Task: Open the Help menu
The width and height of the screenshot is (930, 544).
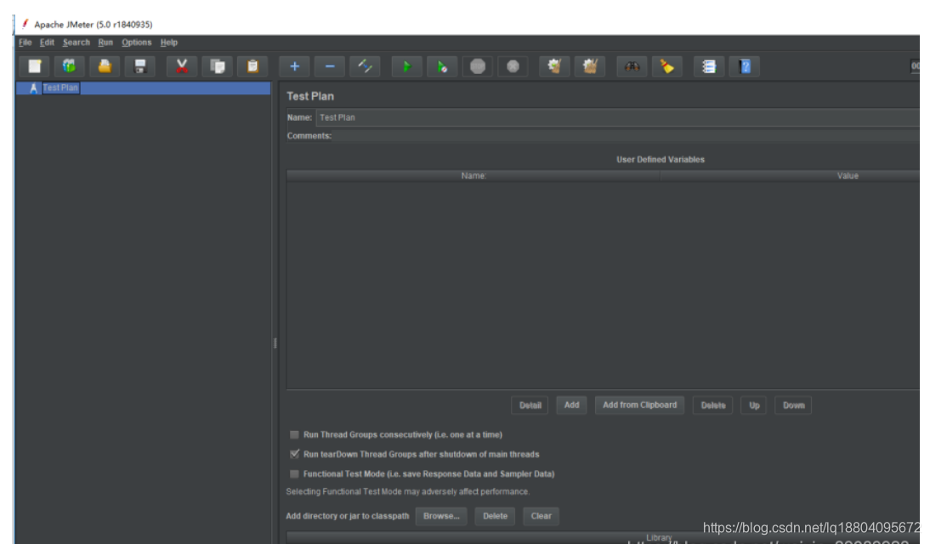Action: 169,42
